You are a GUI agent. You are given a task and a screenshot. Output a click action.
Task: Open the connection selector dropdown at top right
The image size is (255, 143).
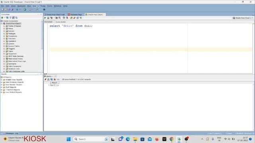[243, 18]
